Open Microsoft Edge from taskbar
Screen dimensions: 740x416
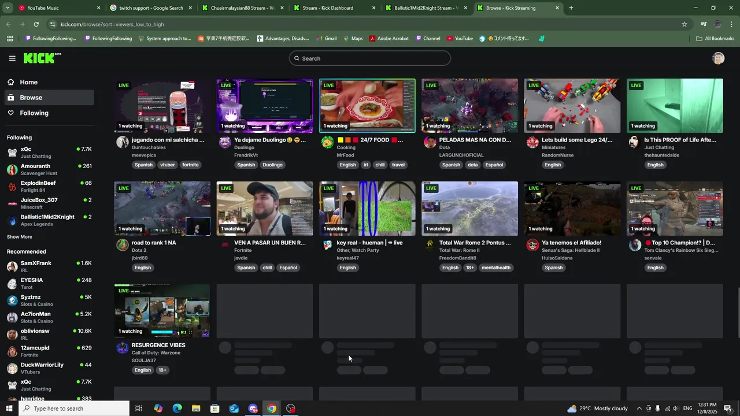(x=177, y=408)
